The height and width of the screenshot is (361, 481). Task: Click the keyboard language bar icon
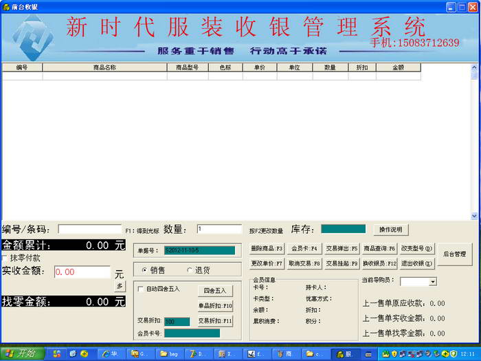pyautogui.click(x=368, y=354)
